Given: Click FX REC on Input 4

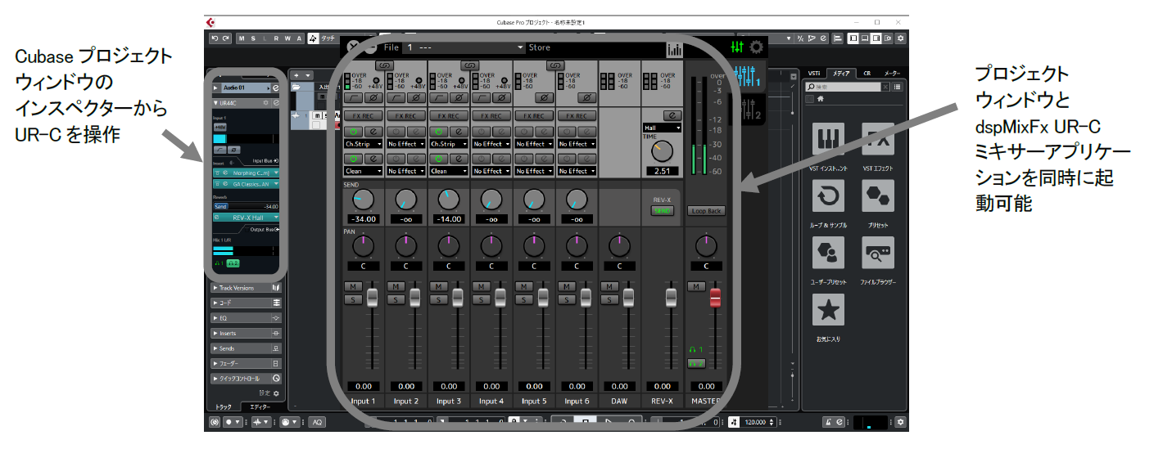Looking at the screenshot, I should pos(491,116).
